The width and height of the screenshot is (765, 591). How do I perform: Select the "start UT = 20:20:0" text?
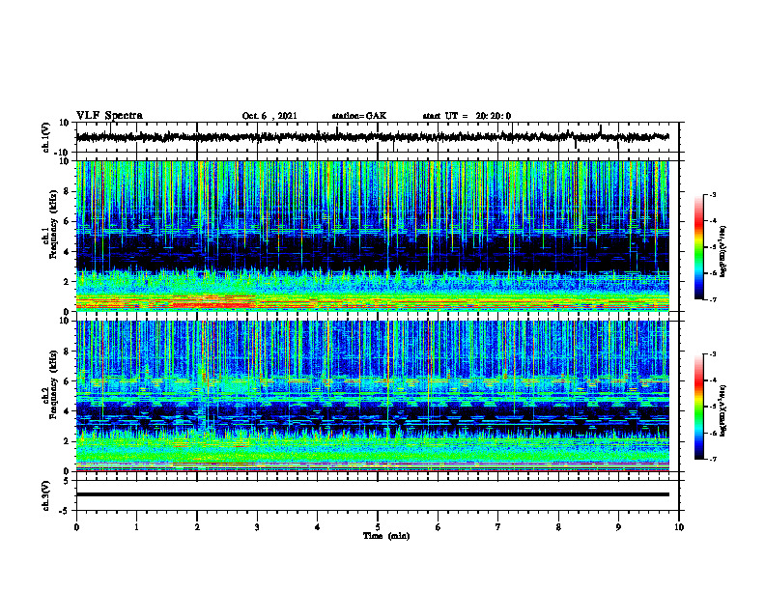[467, 116]
